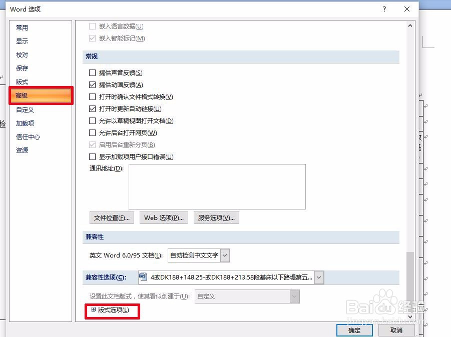Image resolution: width=451 pixels, height=337 pixels.
Task: Click the help question mark icon
Action: click(384, 9)
